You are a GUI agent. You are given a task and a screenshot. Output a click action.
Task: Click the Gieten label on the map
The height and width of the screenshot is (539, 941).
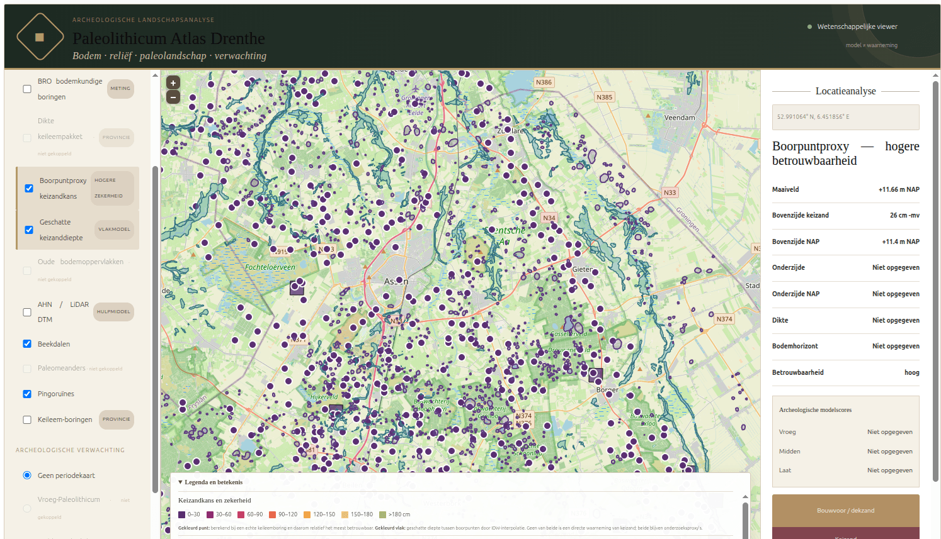pyautogui.click(x=583, y=269)
